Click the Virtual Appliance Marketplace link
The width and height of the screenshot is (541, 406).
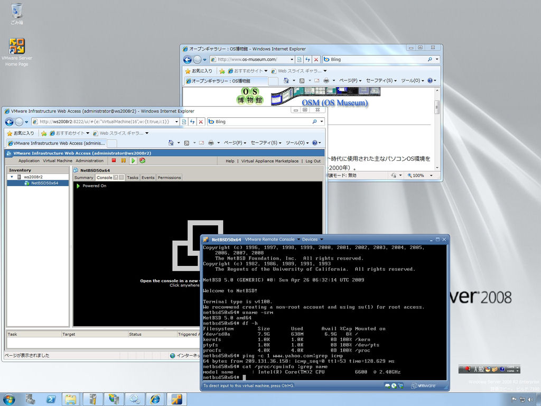270,161
